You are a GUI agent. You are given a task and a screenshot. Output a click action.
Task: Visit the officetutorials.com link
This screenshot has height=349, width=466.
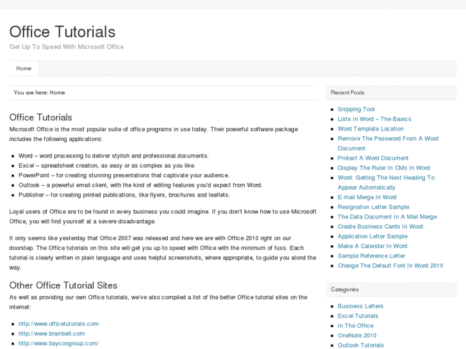click(x=58, y=324)
